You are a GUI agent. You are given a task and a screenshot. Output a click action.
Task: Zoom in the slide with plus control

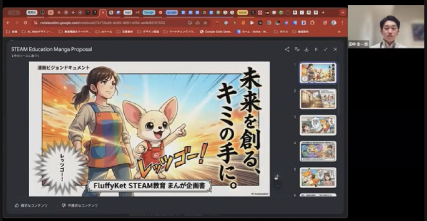[276, 177]
